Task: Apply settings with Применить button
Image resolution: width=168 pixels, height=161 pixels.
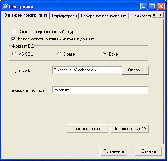Action: coord(114,151)
